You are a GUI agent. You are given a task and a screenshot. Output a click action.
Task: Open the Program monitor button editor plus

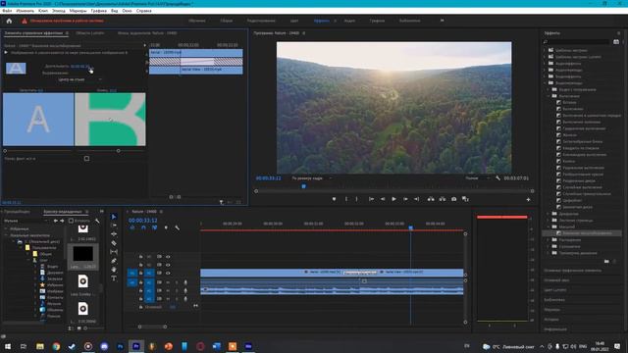tap(528, 199)
